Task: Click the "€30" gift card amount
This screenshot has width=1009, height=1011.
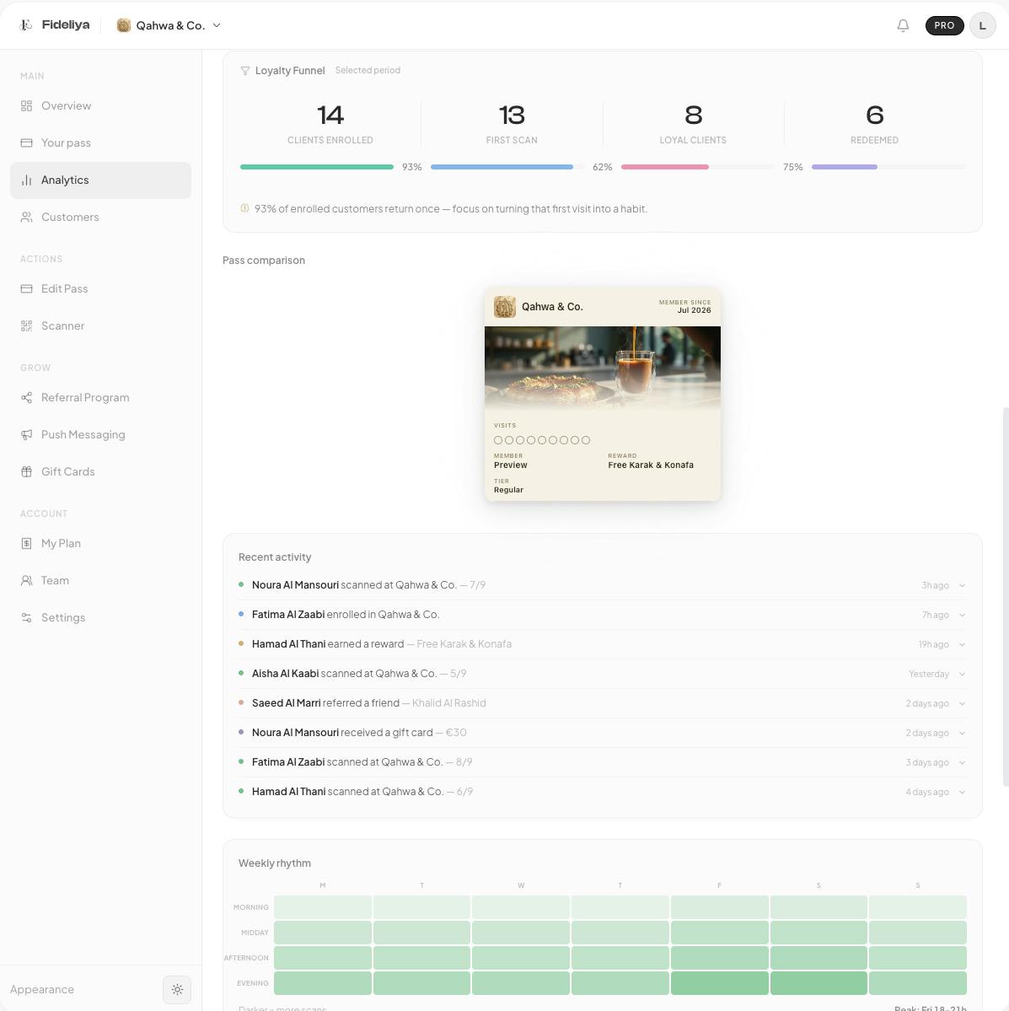Action: (x=456, y=733)
